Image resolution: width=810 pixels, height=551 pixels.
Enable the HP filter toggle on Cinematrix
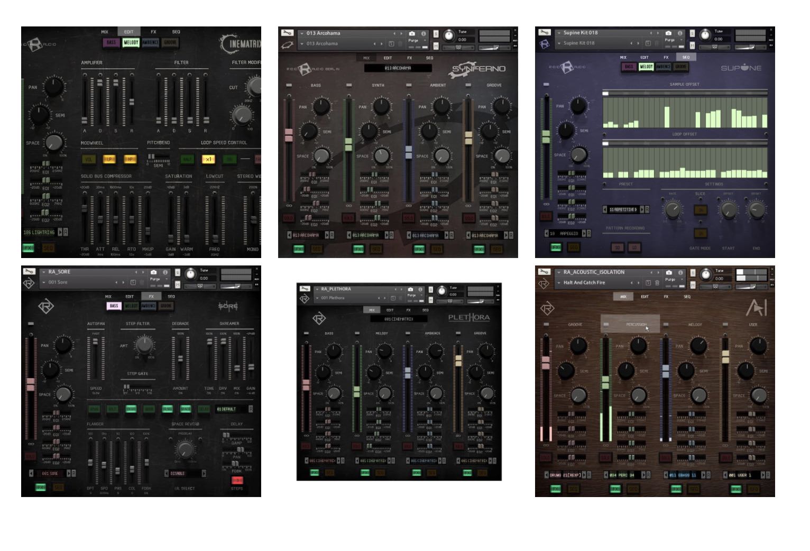130,159
